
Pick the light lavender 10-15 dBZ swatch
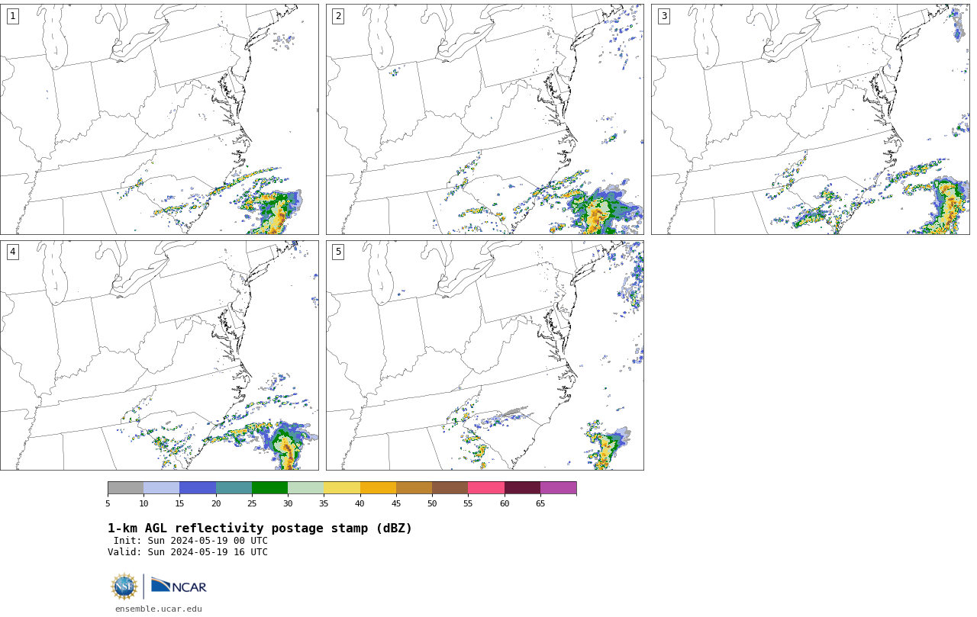coord(161,488)
